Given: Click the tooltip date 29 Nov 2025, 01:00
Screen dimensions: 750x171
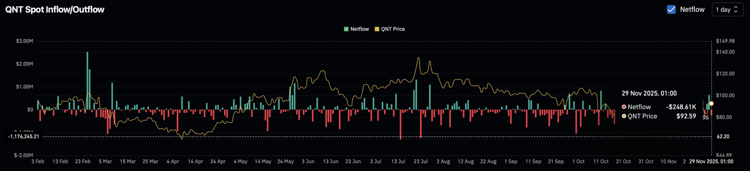Looking at the screenshot, I should click(x=649, y=93).
